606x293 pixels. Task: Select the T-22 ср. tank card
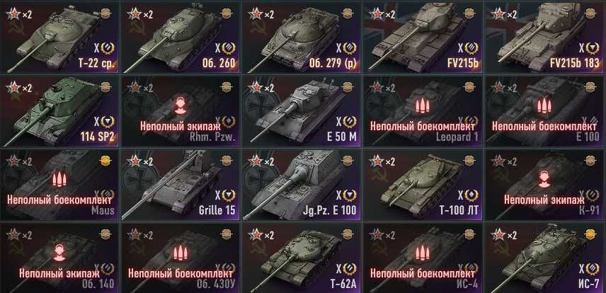tap(59, 37)
